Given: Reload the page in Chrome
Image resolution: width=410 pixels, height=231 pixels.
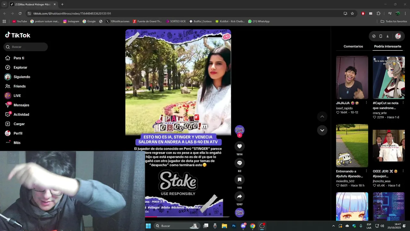Looking at the screenshot, I should (x=20, y=13).
